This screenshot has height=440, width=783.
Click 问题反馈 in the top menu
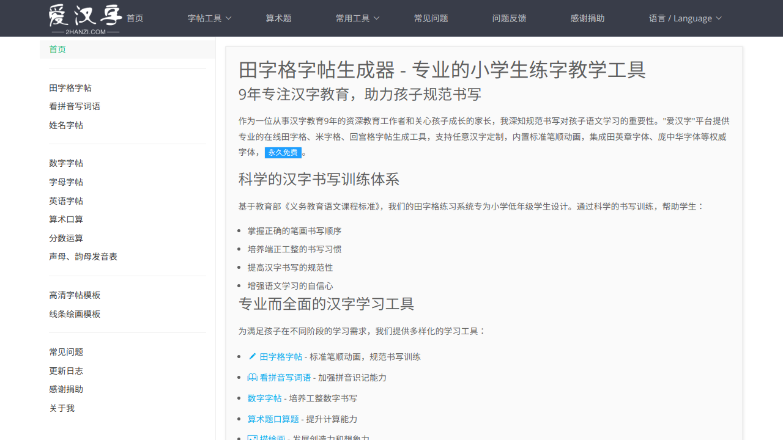[509, 18]
